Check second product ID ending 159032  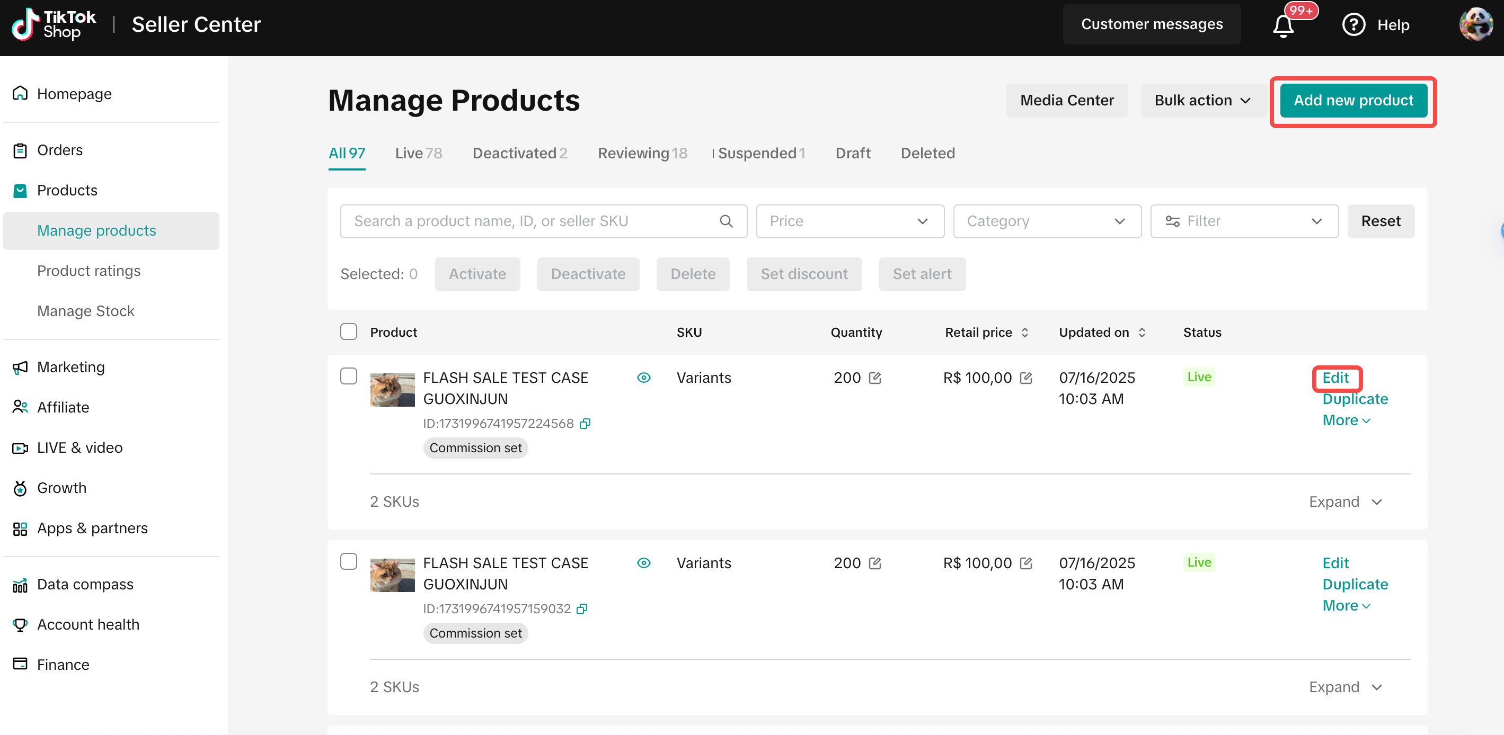click(349, 562)
